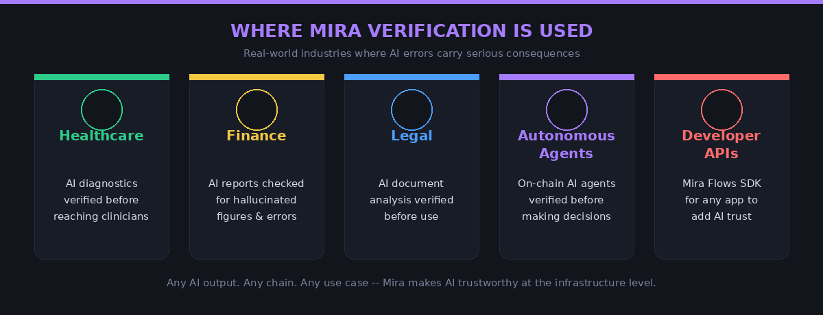The image size is (823, 315).
Task: Select the Healthcare card heading
Action: tap(102, 136)
